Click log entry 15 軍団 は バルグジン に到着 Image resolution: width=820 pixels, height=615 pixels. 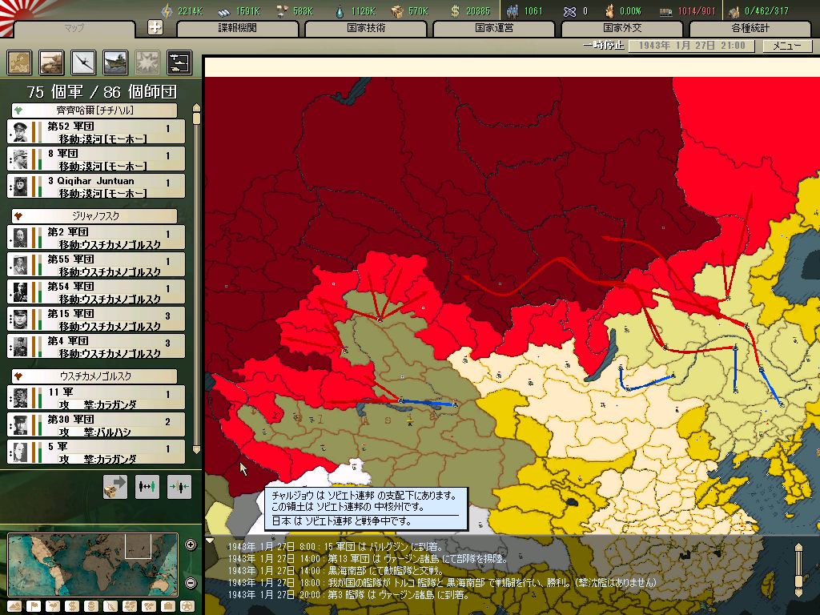(x=336, y=546)
